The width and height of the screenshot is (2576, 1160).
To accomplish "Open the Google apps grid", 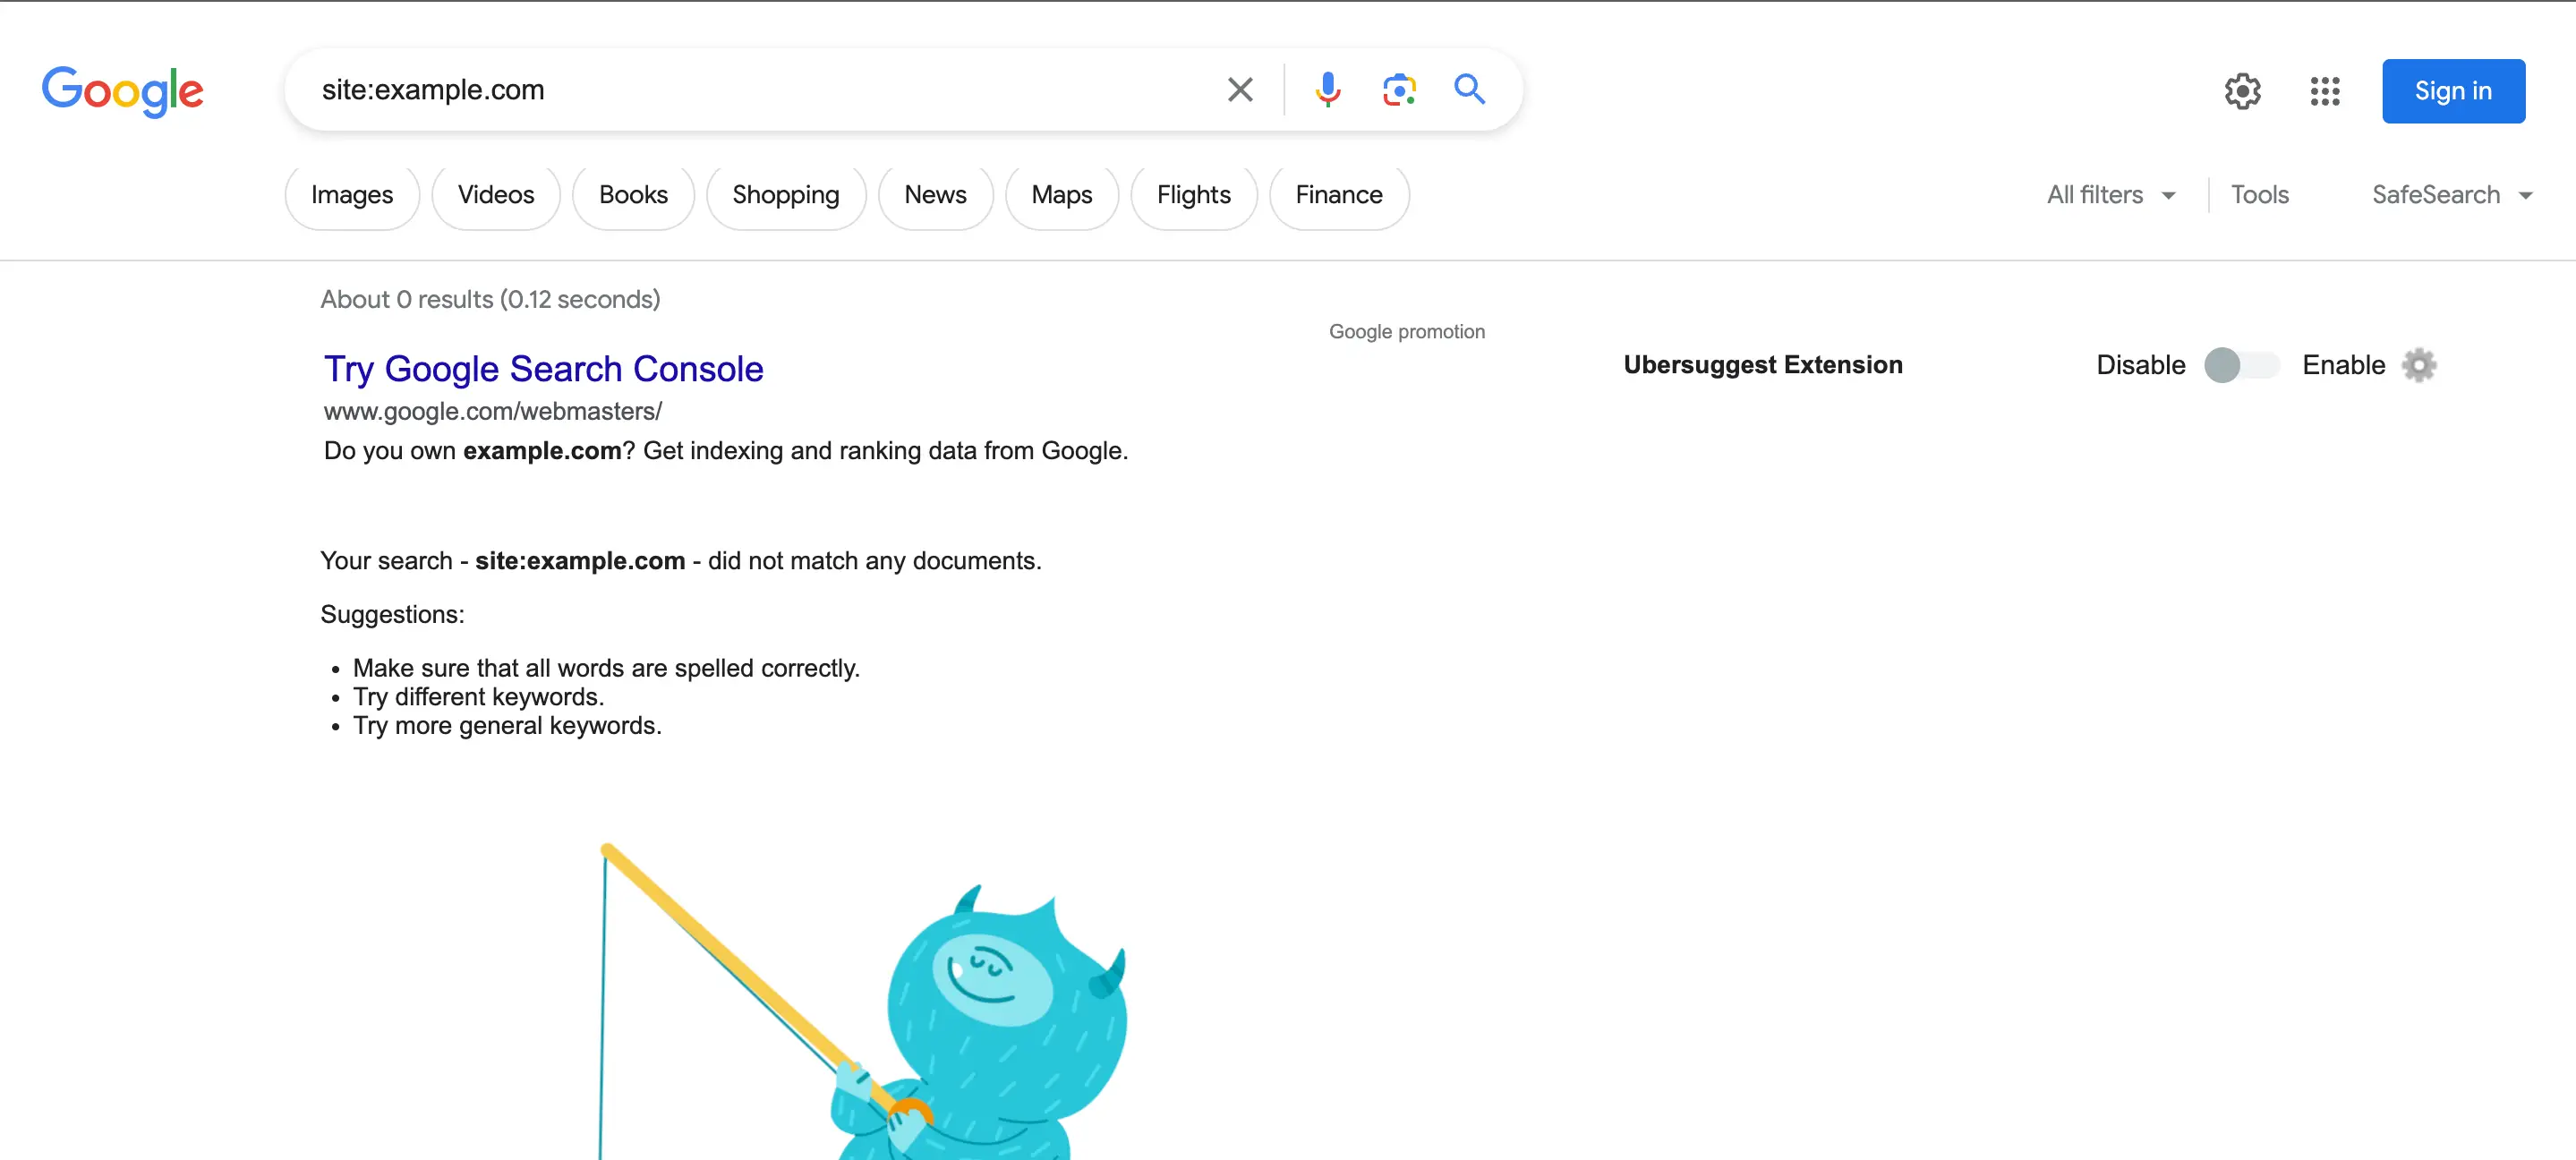I will tap(2325, 91).
